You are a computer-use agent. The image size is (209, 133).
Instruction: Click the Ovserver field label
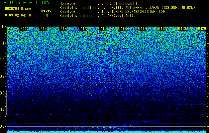tap(67, 4)
